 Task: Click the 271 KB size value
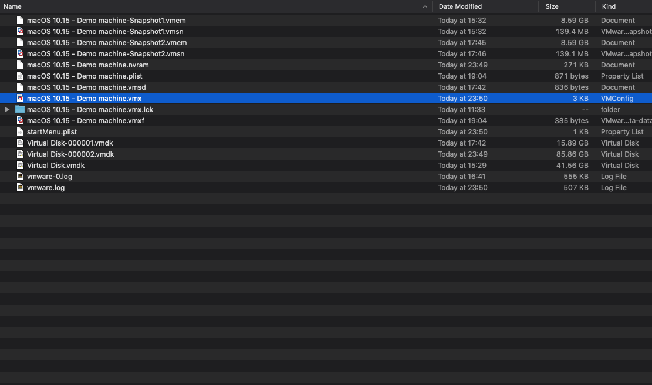[x=576, y=65]
